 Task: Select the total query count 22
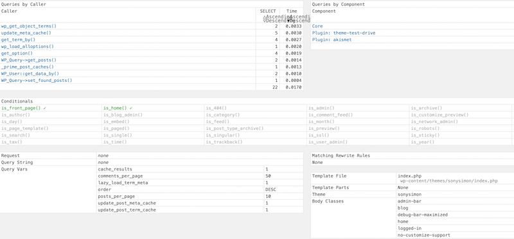[x=275, y=87]
